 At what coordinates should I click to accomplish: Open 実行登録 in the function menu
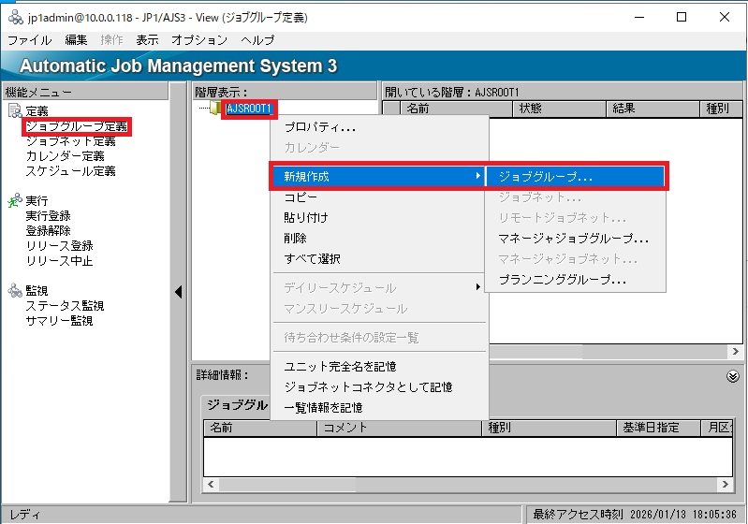[48, 215]
